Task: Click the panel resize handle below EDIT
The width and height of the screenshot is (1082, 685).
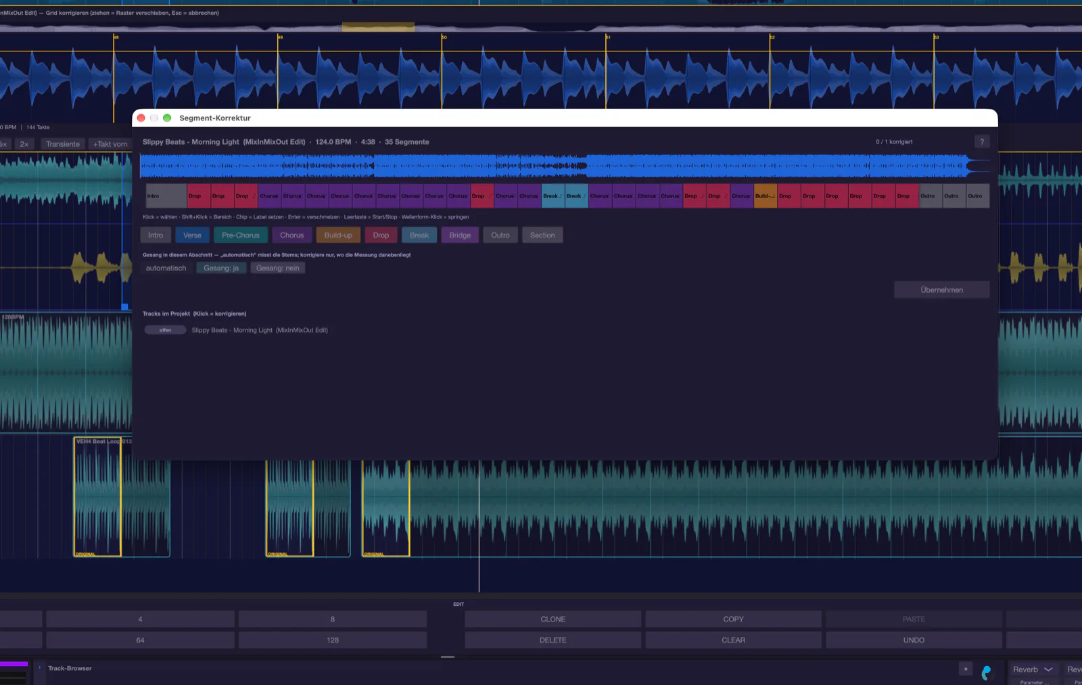Action: click(448, 657)
